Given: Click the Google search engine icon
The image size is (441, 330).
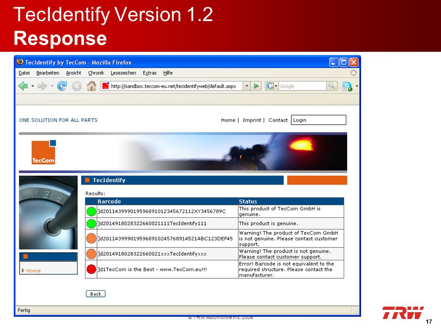Looking at the screenshot, I should pos(270,86).
